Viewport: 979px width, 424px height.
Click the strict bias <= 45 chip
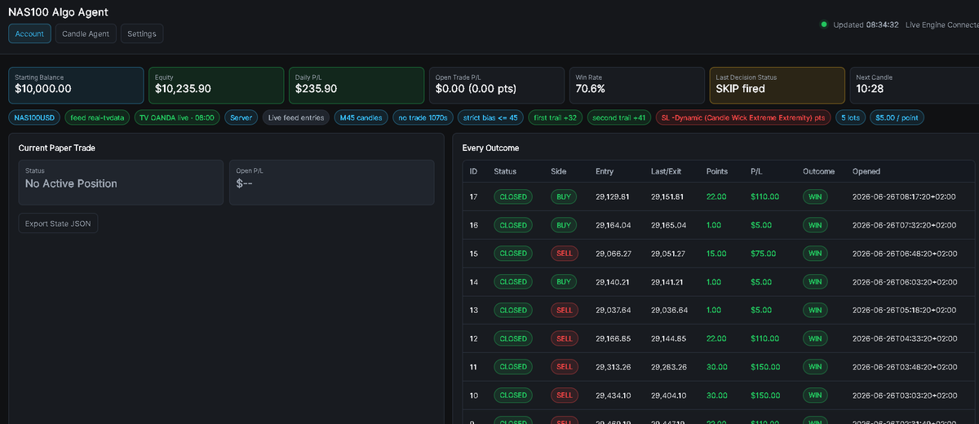[490, 117]
